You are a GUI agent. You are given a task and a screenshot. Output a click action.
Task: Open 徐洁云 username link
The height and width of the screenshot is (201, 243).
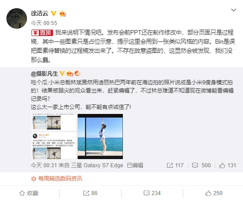tap(40, 14)
